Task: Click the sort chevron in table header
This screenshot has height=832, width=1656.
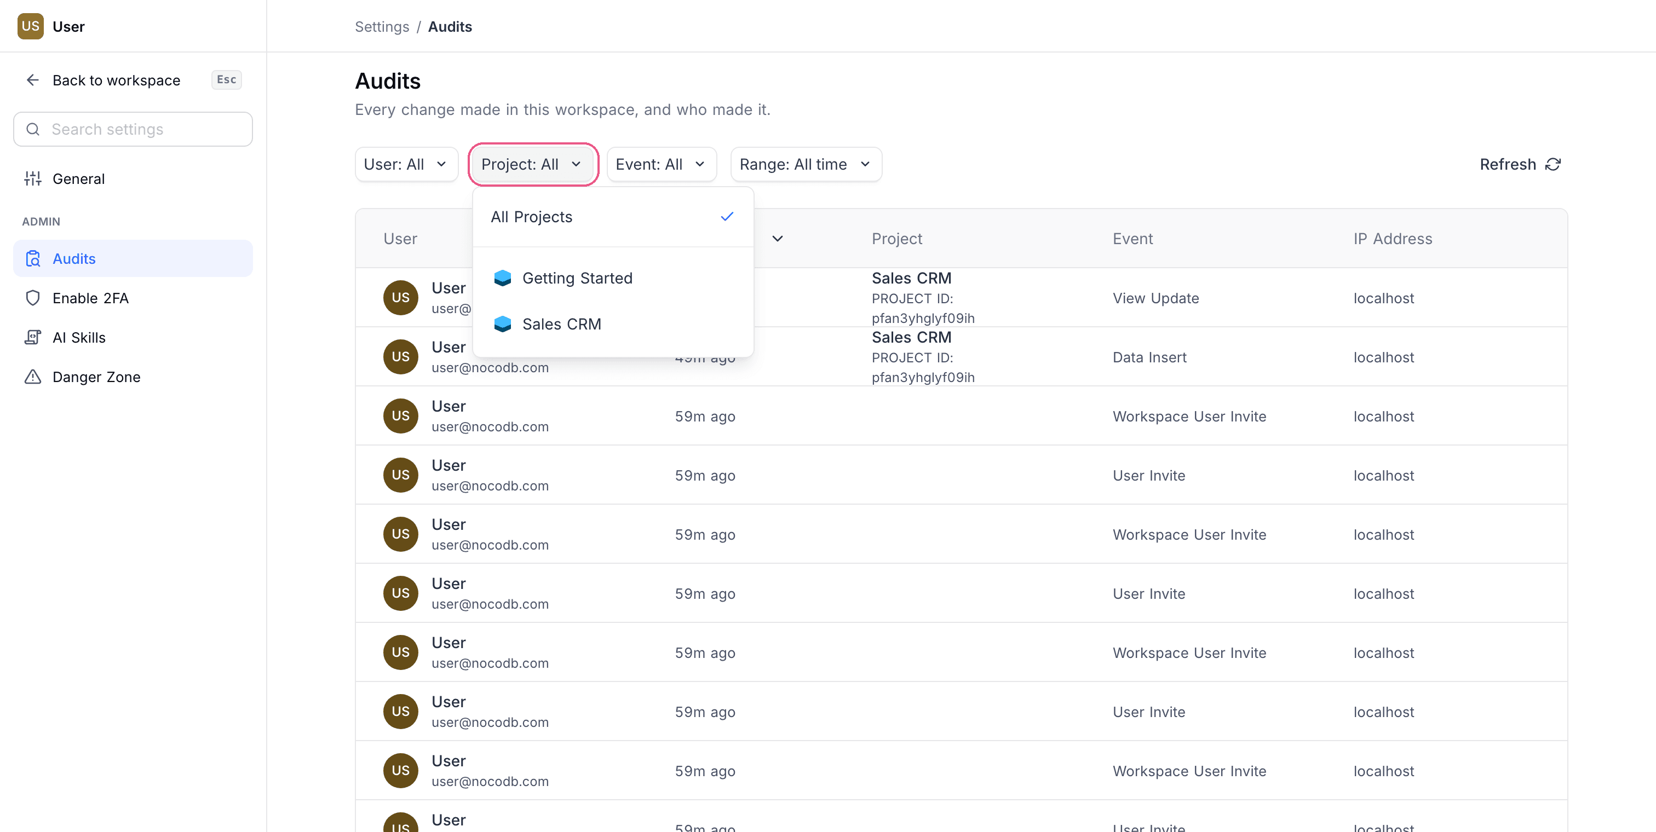Action: pos(777,238)
